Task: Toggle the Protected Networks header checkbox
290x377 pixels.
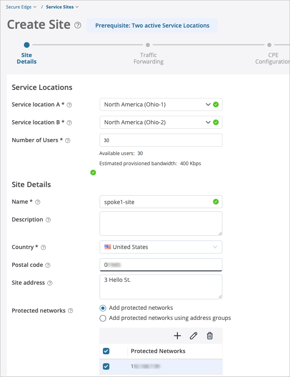Action: pos(106,351)
